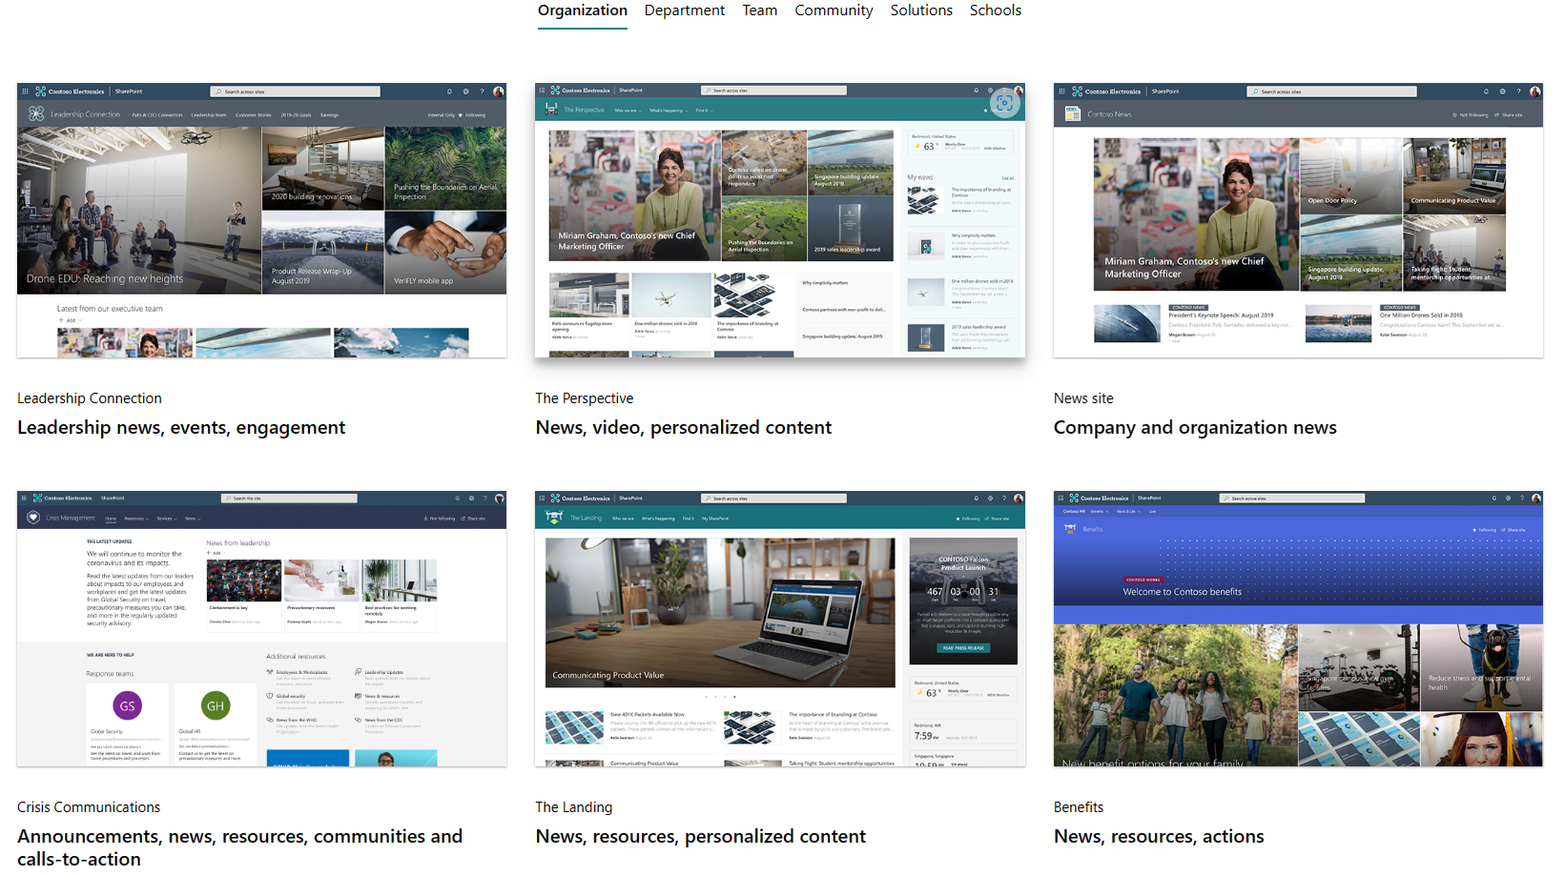The image size is (1565, 876).
Task: Click the Leadership Connection title
Action: click(x=90, y=398)
